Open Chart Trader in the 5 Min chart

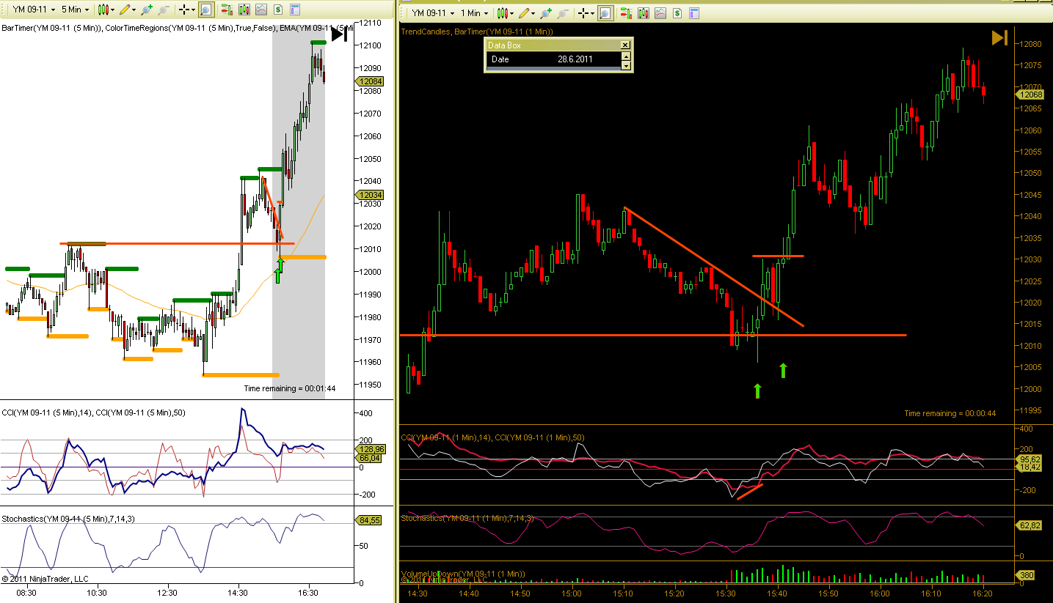coord(227,10)
